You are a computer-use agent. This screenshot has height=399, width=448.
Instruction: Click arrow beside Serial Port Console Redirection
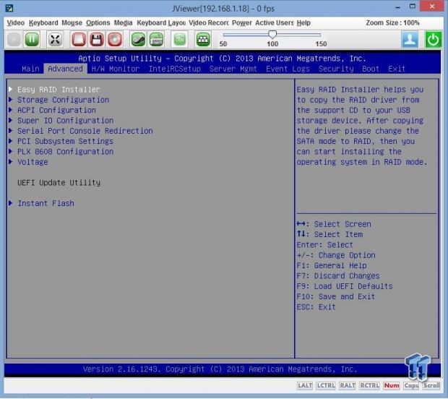coord(11,130)
